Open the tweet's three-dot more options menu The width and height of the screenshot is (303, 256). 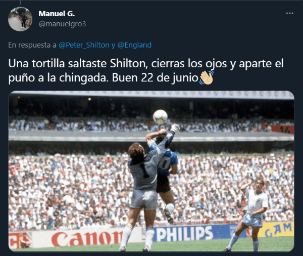289,13
